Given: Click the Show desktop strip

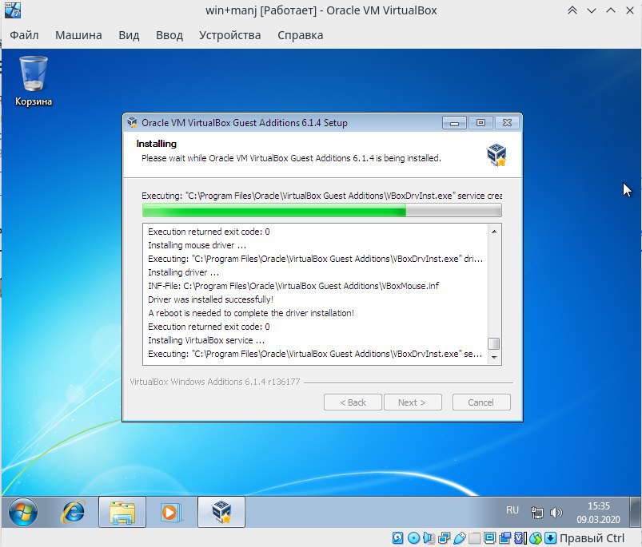Looking at the screenshot, I should pos(635,512).
